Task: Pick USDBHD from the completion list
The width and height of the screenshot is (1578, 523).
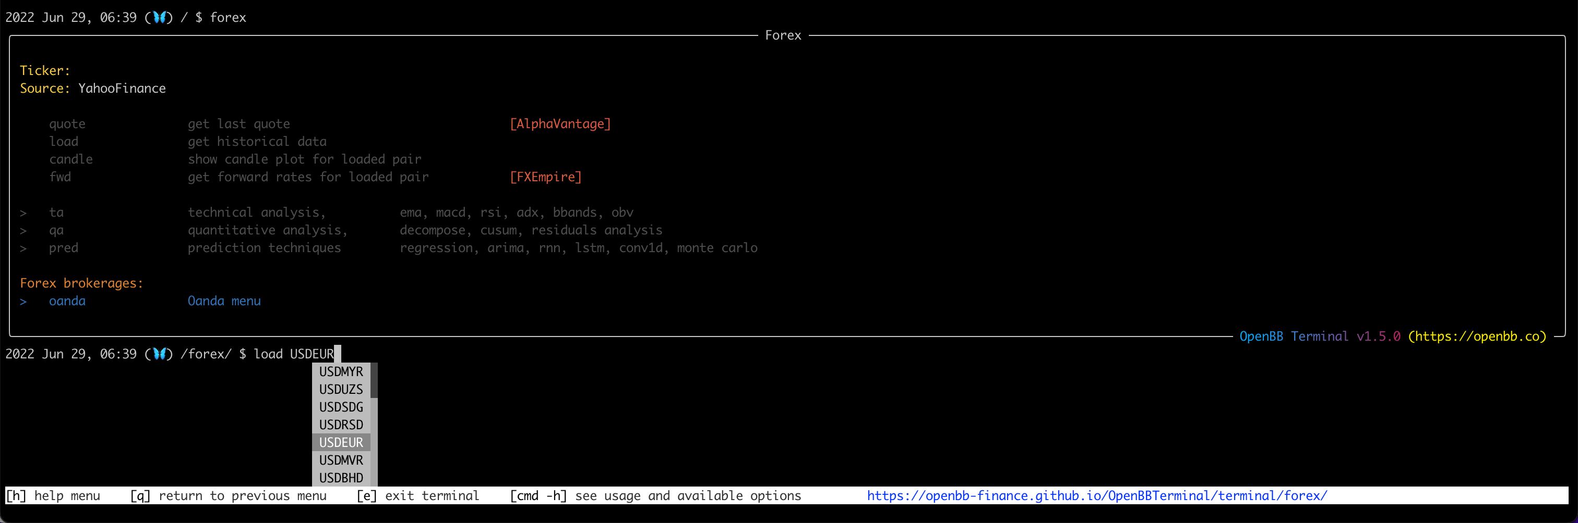Action: (x=341, y=478)
